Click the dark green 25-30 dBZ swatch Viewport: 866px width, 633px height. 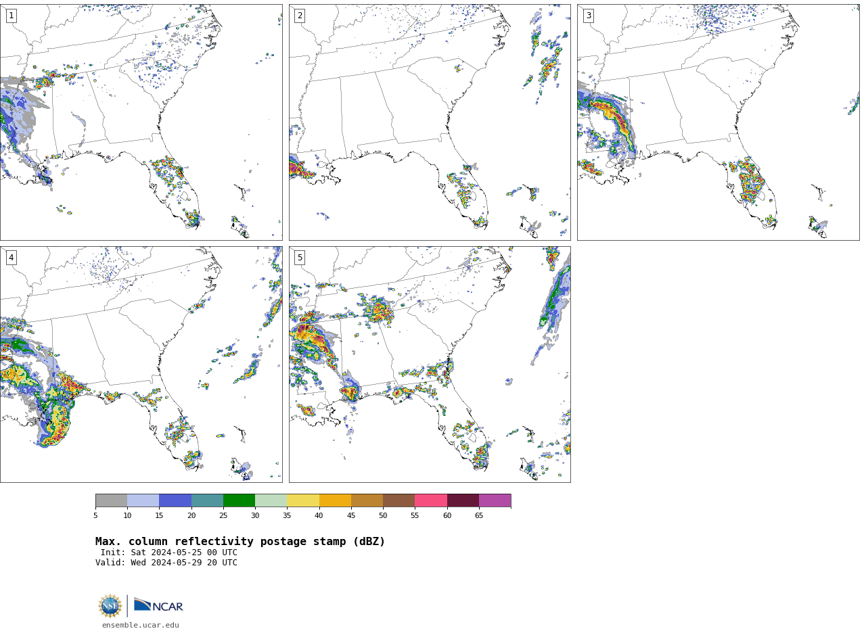(239, 500)
